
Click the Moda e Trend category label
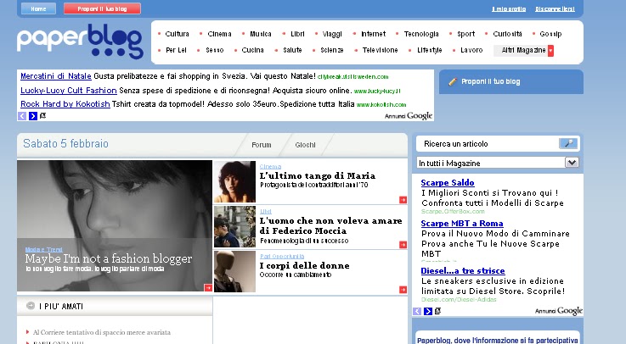click(43, 250)
